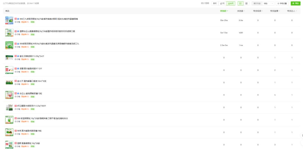Select the 昨天 period option
The height and width of the screenshot is (150, 303).
[215, 3]
